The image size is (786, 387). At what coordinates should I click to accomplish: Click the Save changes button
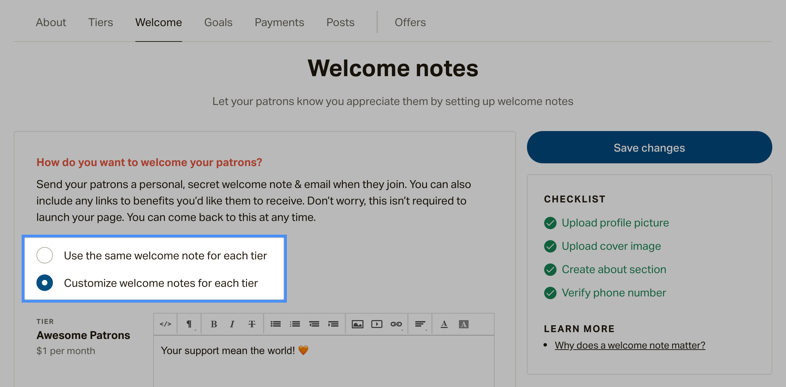(x=649, y=147)
